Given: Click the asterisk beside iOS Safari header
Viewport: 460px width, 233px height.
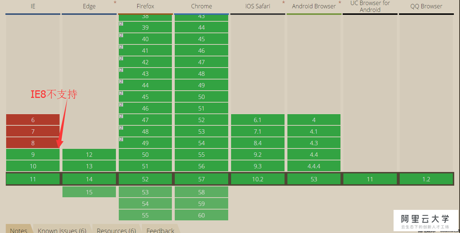Looking at the screenshot, I should 284,3.
